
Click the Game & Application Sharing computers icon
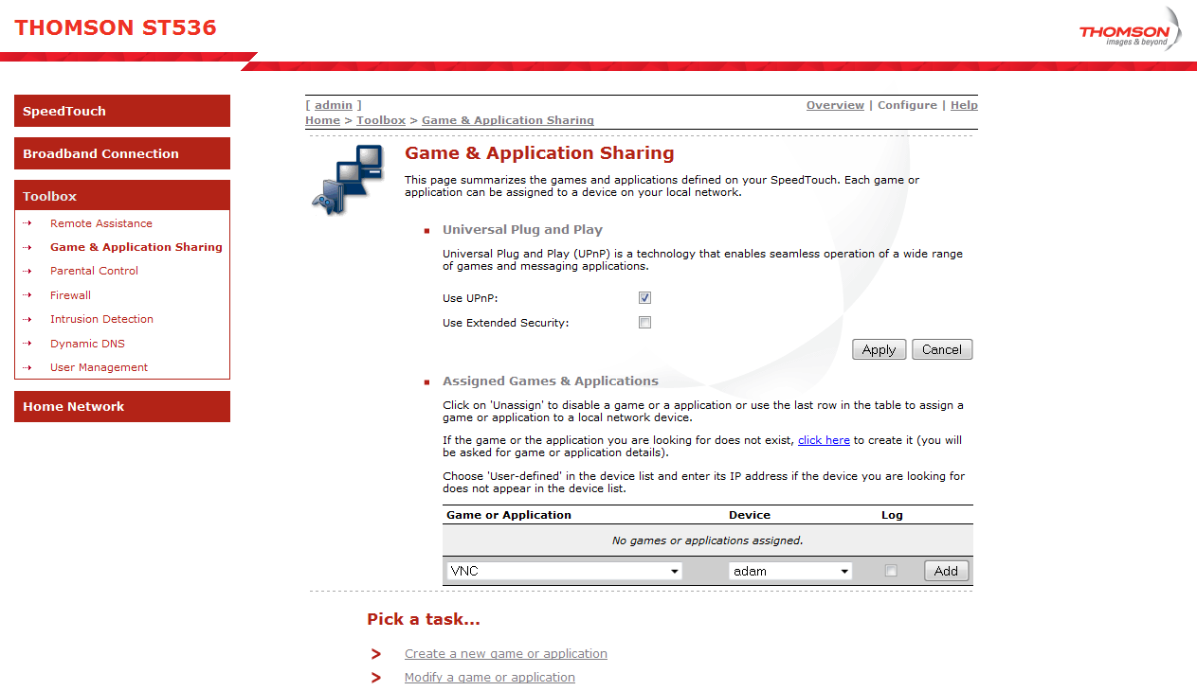(347, 180)
